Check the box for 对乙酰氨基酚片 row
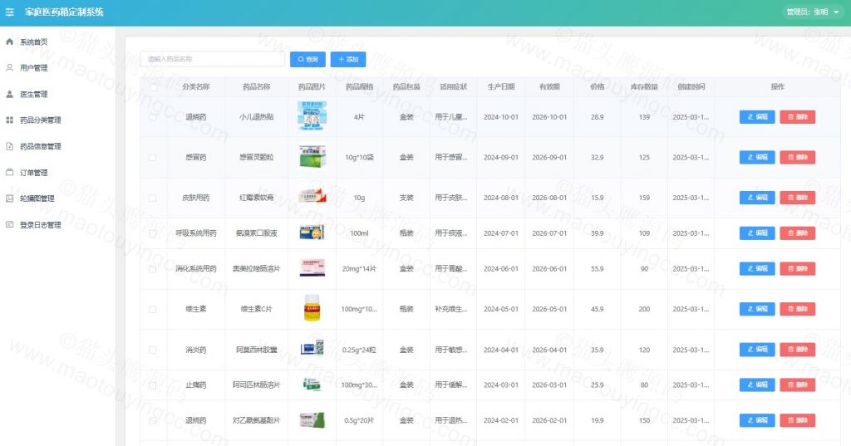Screen dimensions: 851x446 coord(153,420)
